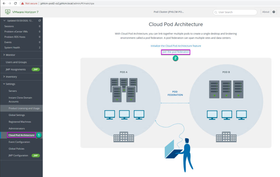Click the Pod Cluster-JPHLCM-PO... title
The image size is (280, 177).
click(x=169, y=12)
